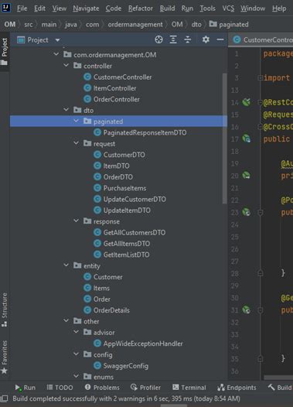
Task: Select AppWideExceptionHandler class
Action: (x=143, y=344)
